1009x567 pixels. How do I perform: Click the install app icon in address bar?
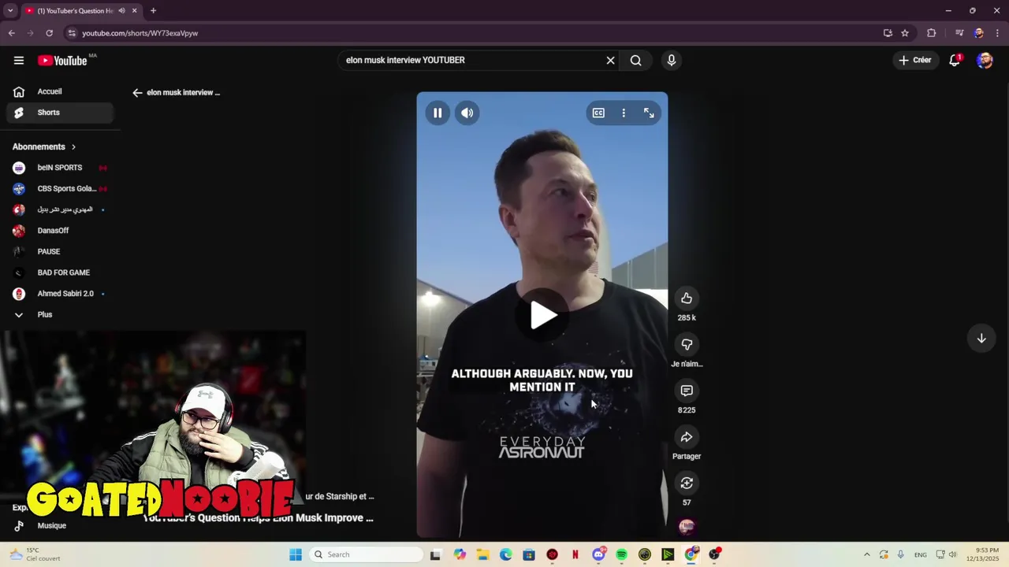pyautogui.click(x=888, y=33)
